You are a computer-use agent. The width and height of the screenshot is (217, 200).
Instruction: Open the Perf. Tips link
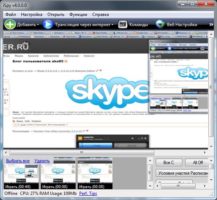click(88, 194)
